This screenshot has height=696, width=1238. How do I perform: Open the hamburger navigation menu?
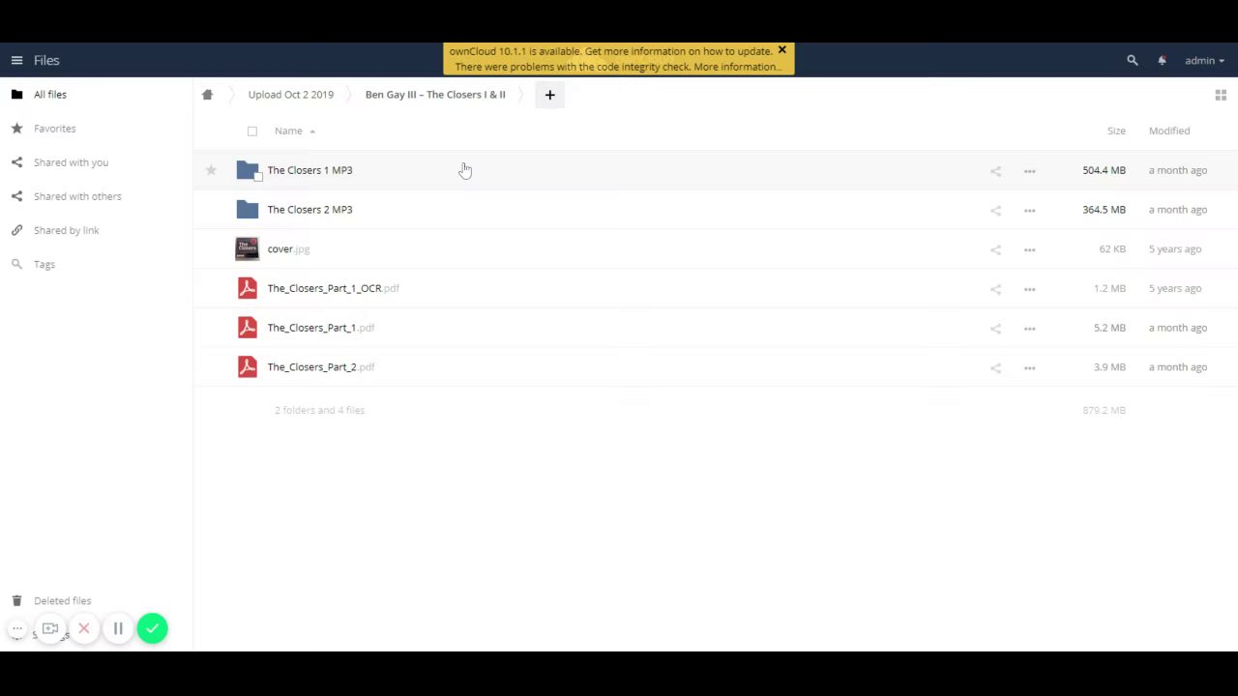coord(16,60)
